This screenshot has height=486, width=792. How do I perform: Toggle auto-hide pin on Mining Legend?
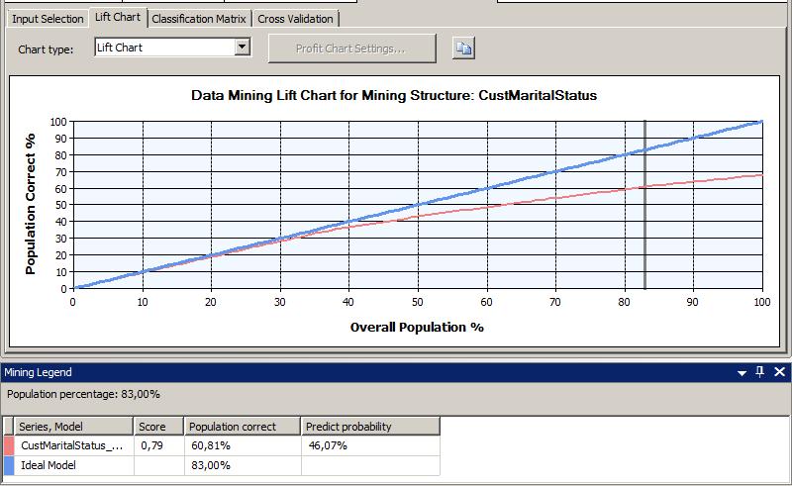click(759, 372)
